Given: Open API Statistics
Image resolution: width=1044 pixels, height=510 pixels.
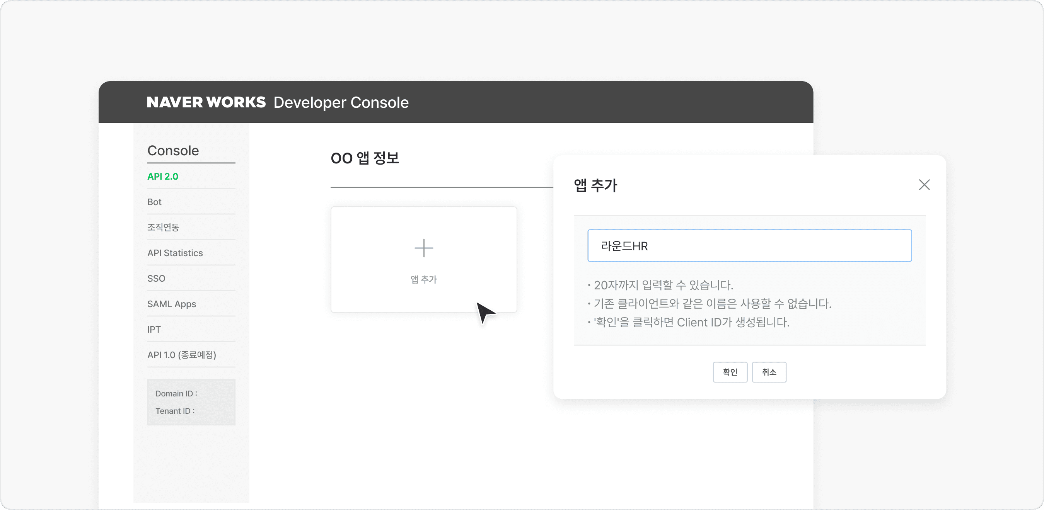Looking at the screenshot, I should pyautogui.click(x=175, y=253).
